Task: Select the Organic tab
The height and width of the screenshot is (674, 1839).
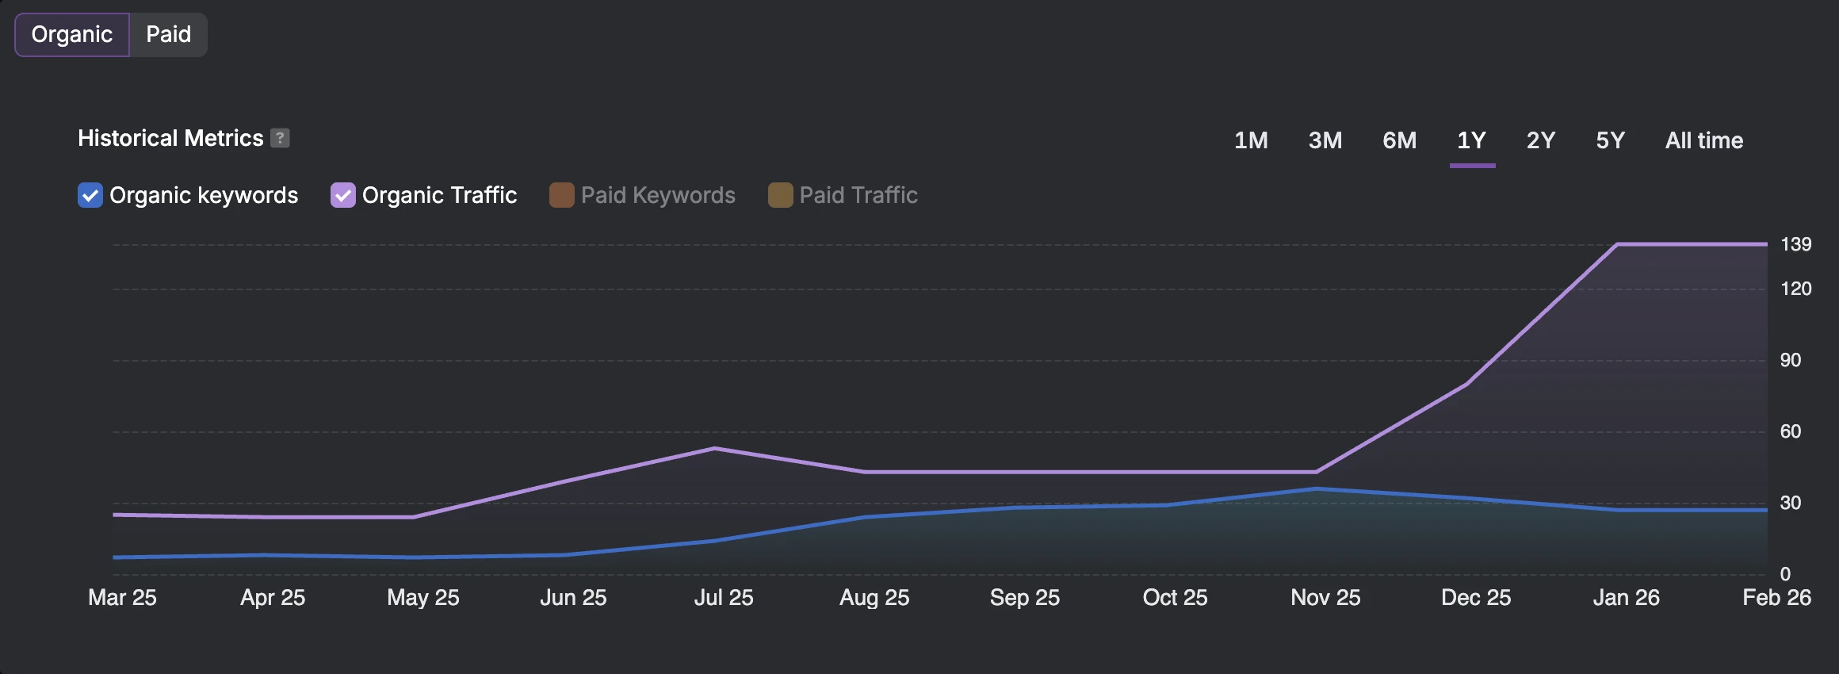Action: [72, 35]
